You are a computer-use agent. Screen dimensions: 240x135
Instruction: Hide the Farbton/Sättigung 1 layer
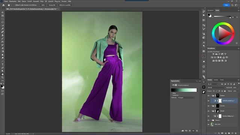point(208,116)
